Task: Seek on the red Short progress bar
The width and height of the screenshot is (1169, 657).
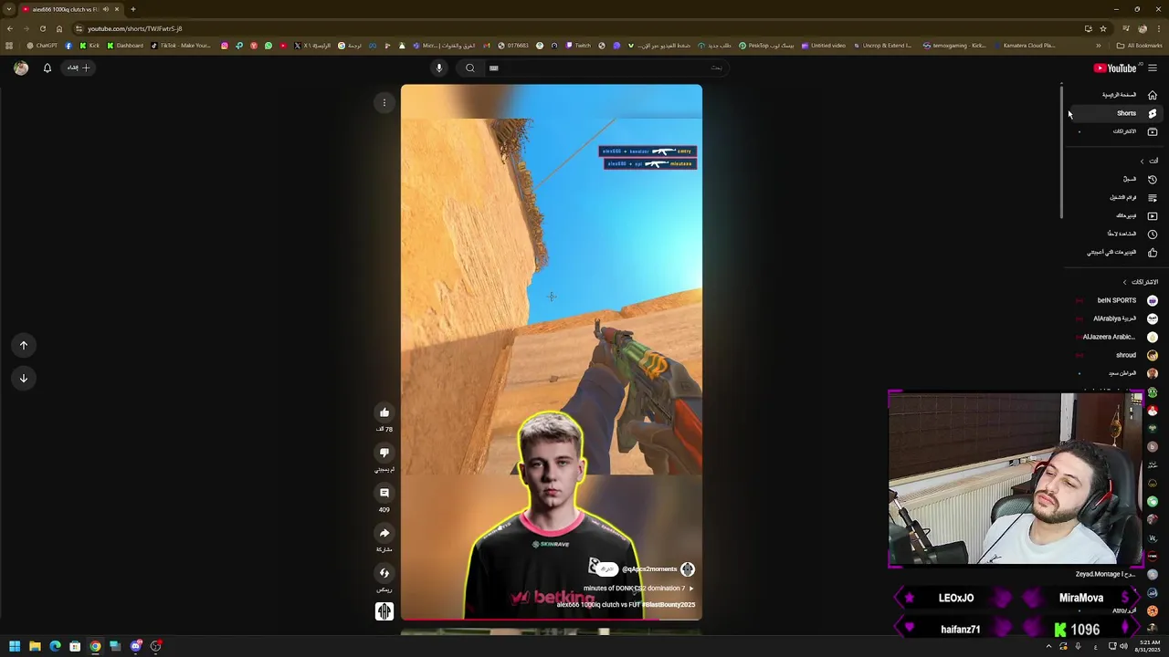Action: click(x=552, y=620)
